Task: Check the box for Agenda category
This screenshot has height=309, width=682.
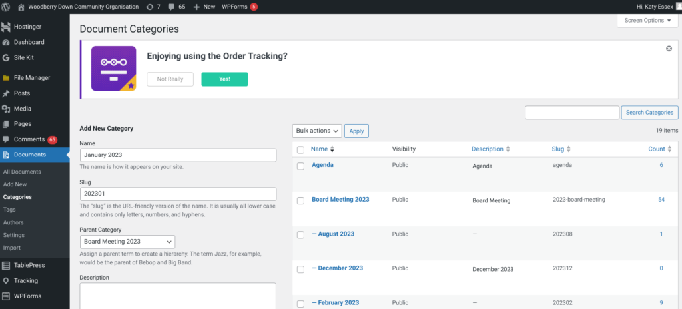Action: click(301, 166)
